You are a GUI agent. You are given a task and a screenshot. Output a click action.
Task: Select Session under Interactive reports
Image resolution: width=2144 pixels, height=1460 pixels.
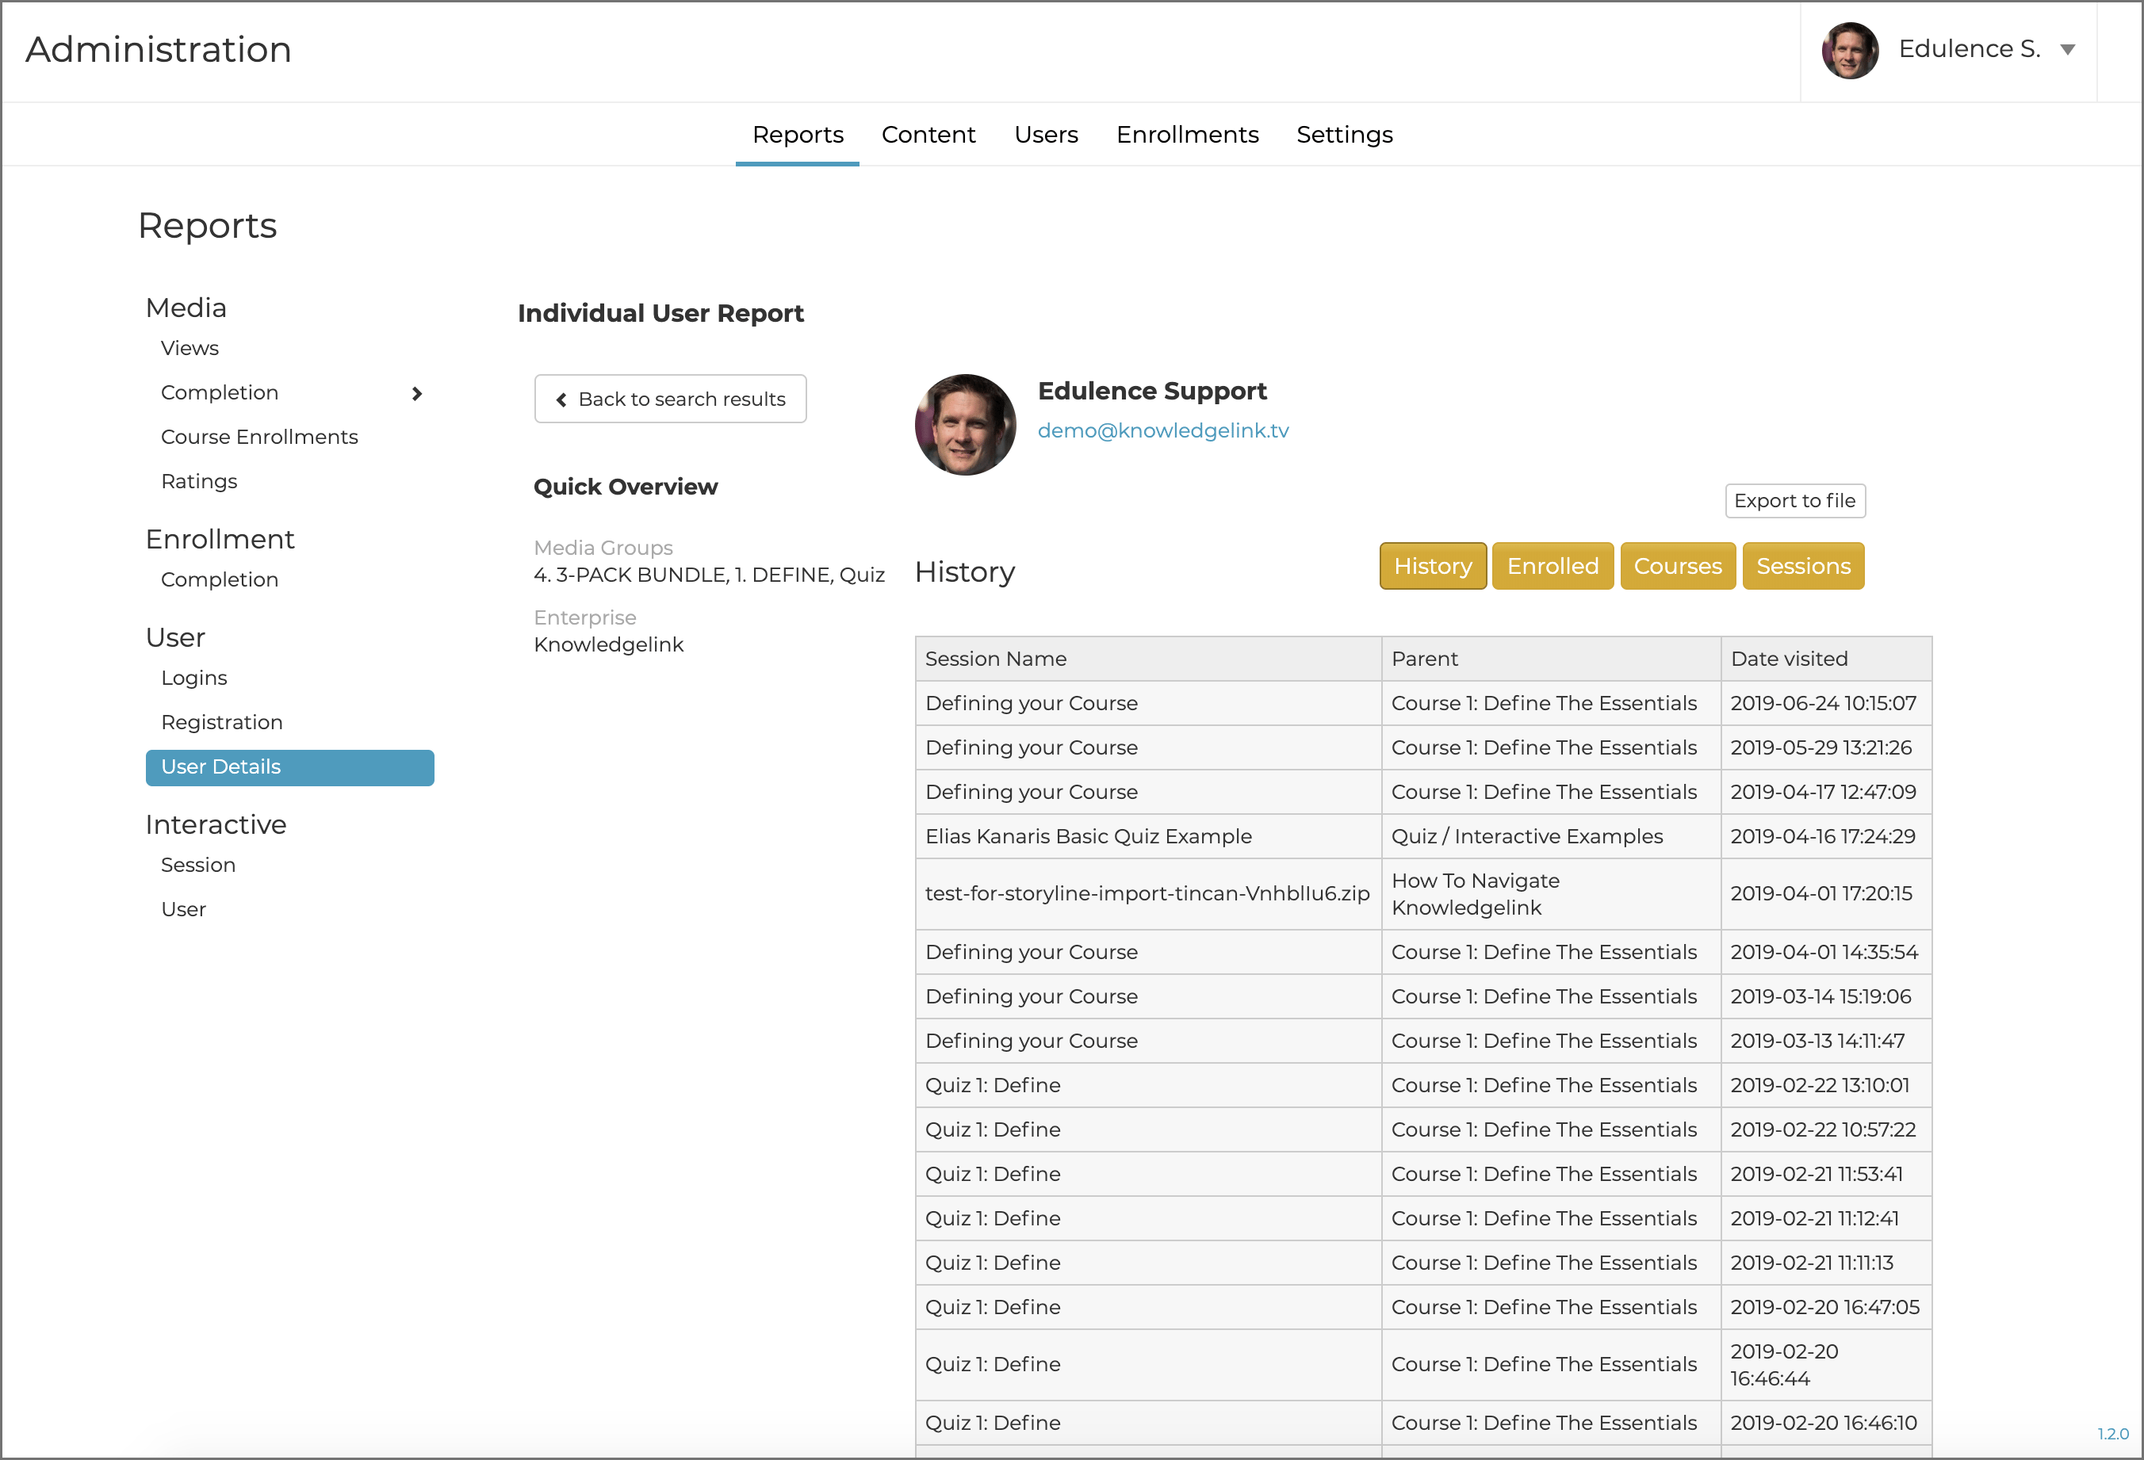coord(198,865)
